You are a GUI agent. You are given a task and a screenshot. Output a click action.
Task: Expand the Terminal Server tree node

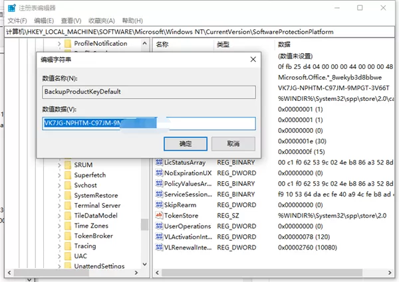click(59, 206)
